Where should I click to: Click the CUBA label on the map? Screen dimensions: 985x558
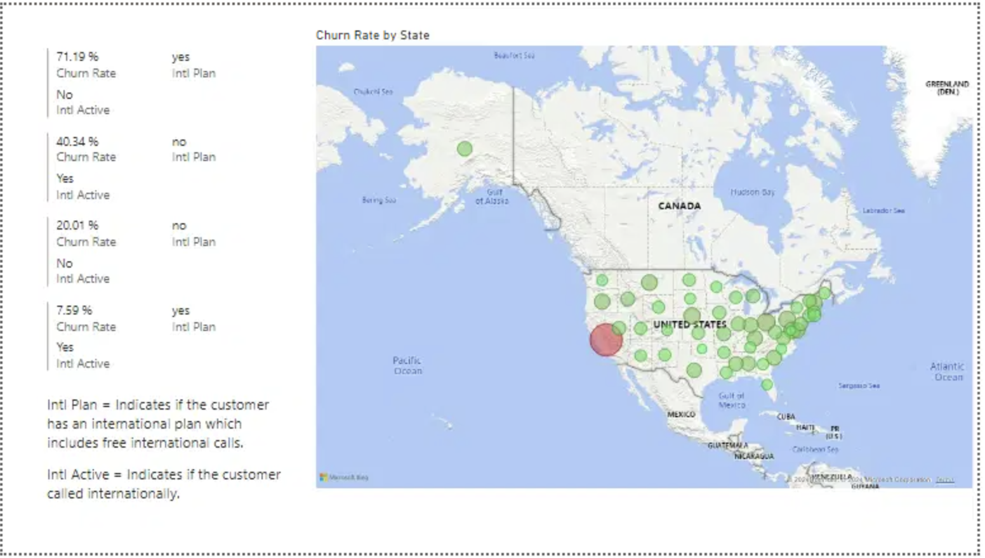click(786, 417)
